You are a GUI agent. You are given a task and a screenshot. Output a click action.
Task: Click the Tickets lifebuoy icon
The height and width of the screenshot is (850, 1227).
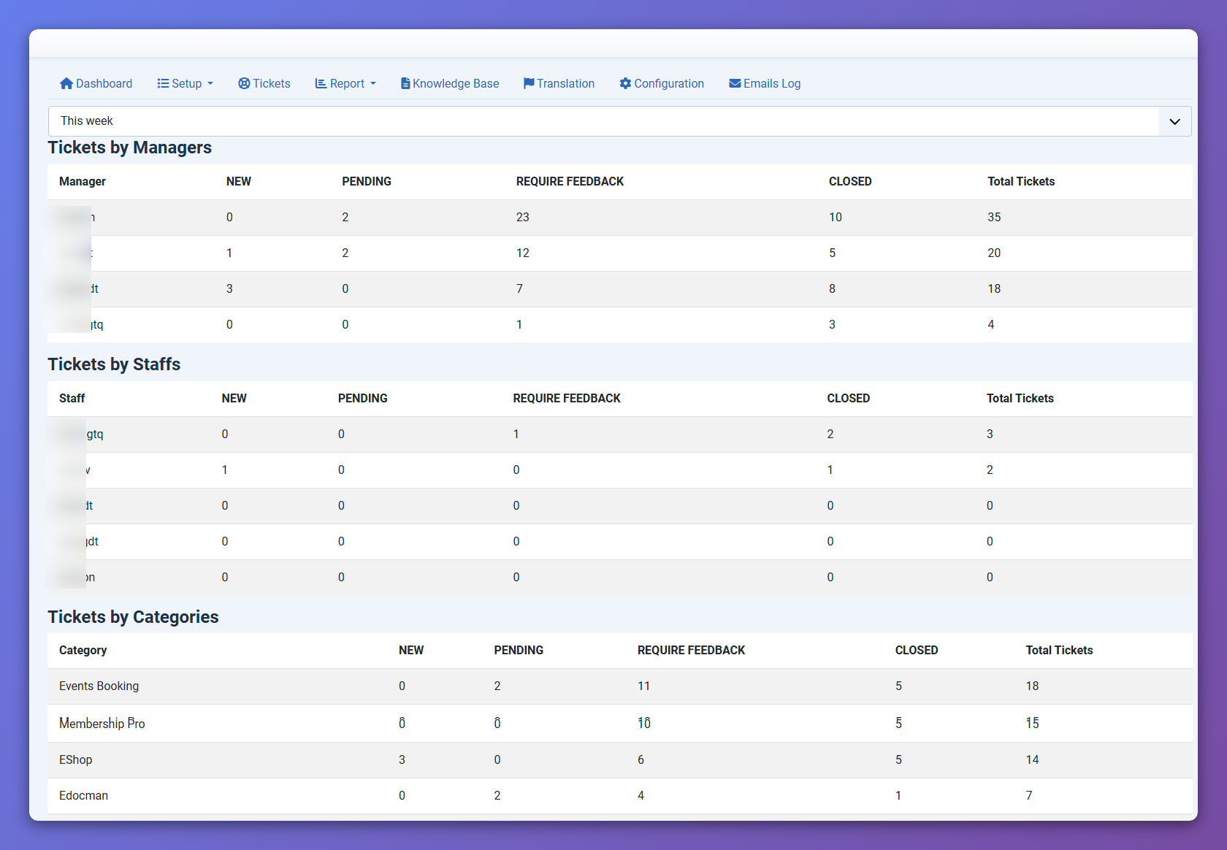pos(244,83)
